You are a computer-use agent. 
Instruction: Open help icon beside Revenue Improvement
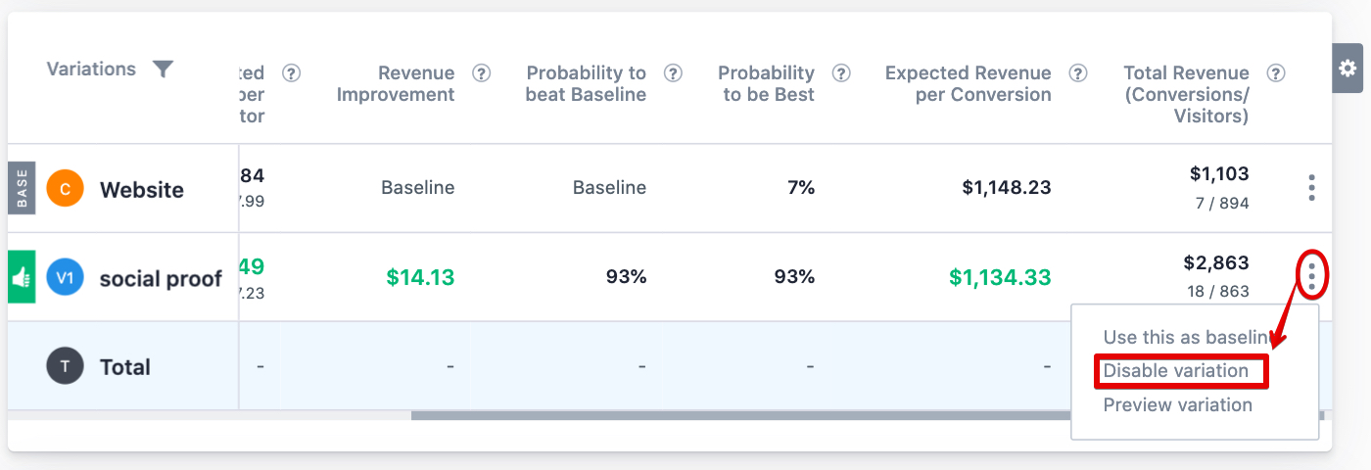click(481, 73)
